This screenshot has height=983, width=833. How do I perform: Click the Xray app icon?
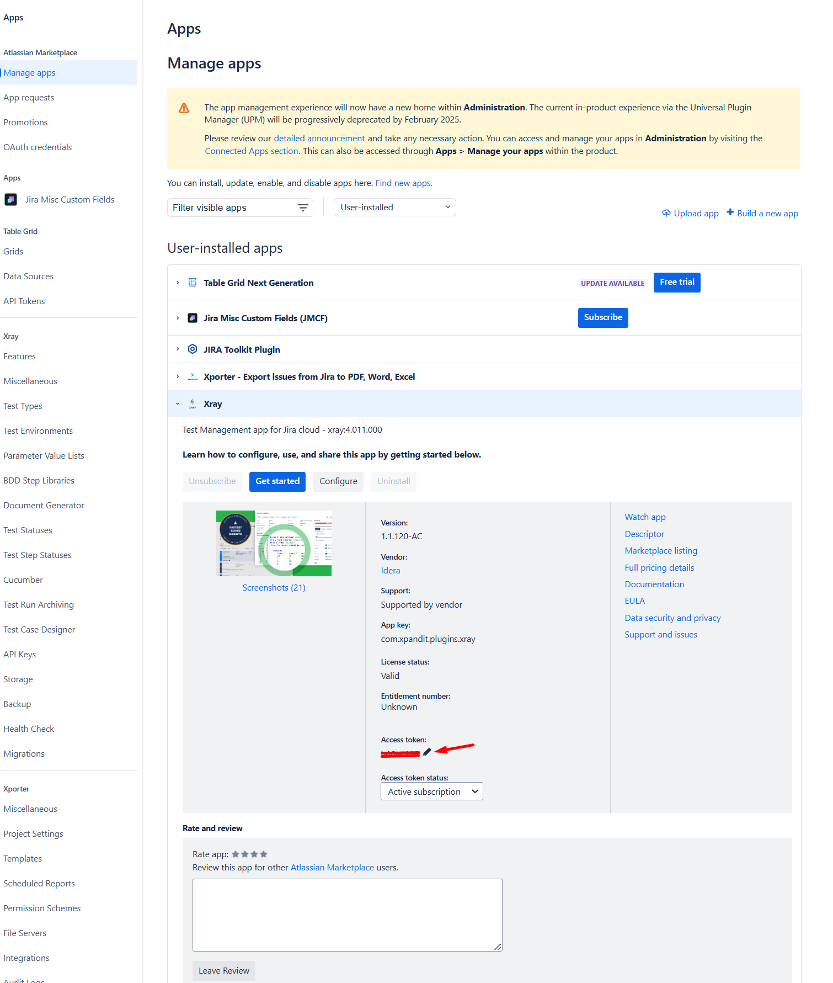tap(193, 403)
